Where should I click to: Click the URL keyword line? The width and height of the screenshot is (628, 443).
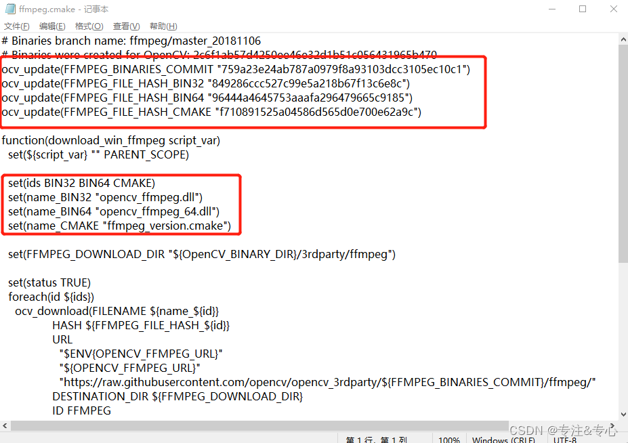pos(62,339)
